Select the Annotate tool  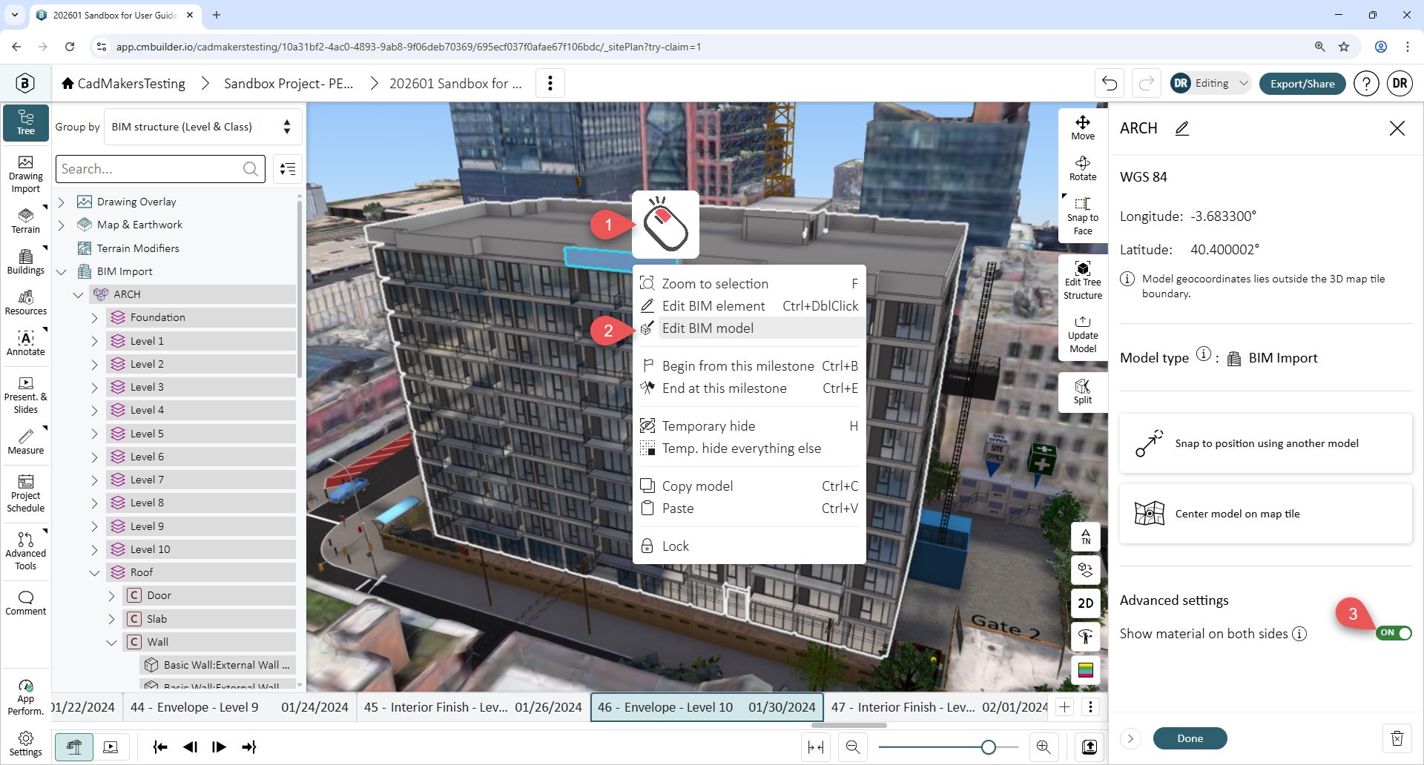26,343
